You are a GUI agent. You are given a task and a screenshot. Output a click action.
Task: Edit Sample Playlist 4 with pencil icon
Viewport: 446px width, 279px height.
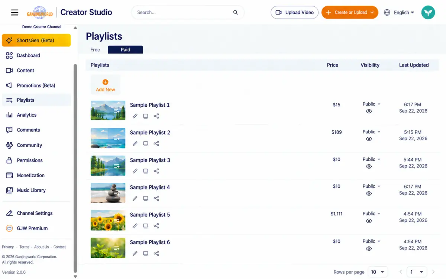135,198
